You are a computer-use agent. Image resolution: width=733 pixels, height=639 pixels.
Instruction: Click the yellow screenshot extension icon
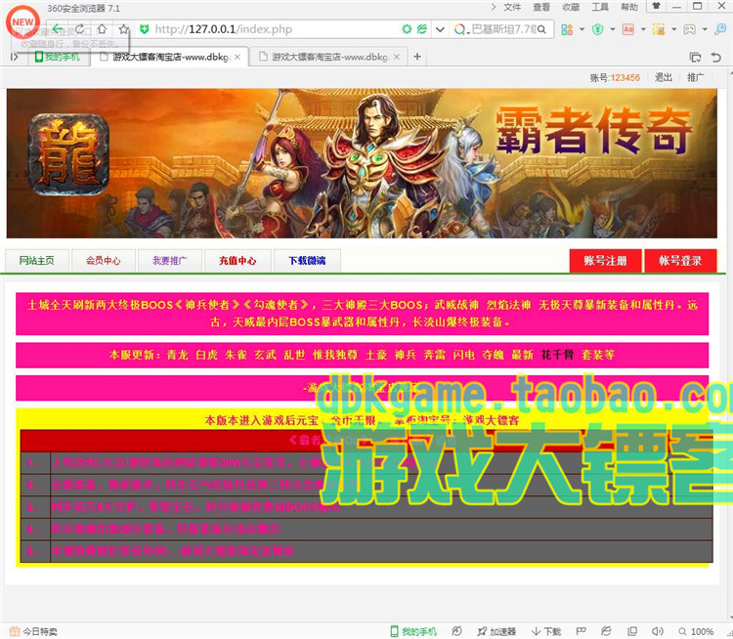click(659, 29)
